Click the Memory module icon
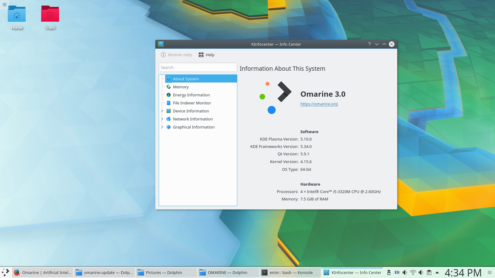This screenshot has width=495, height=278. 169,87
